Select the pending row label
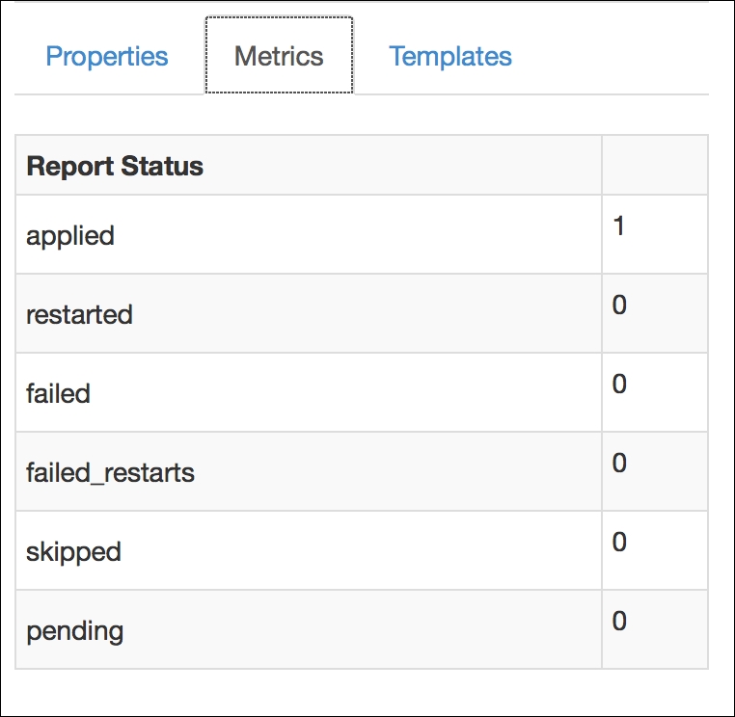 pyautogui.click(x=75, y=631)
